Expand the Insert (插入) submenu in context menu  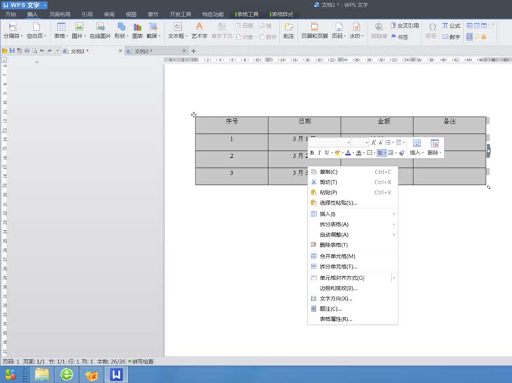[x=353, y=214]
